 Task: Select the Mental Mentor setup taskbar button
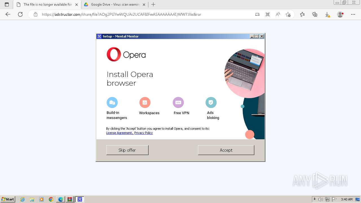click(80, 199)
